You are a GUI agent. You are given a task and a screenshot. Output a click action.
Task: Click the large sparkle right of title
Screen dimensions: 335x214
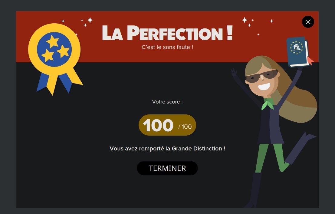click(245, 20)
